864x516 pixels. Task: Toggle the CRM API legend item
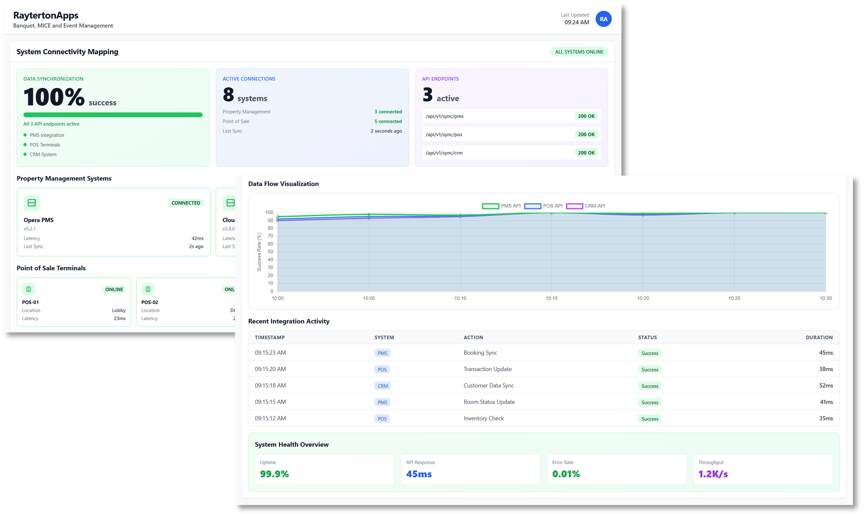(x=587, y=206)
